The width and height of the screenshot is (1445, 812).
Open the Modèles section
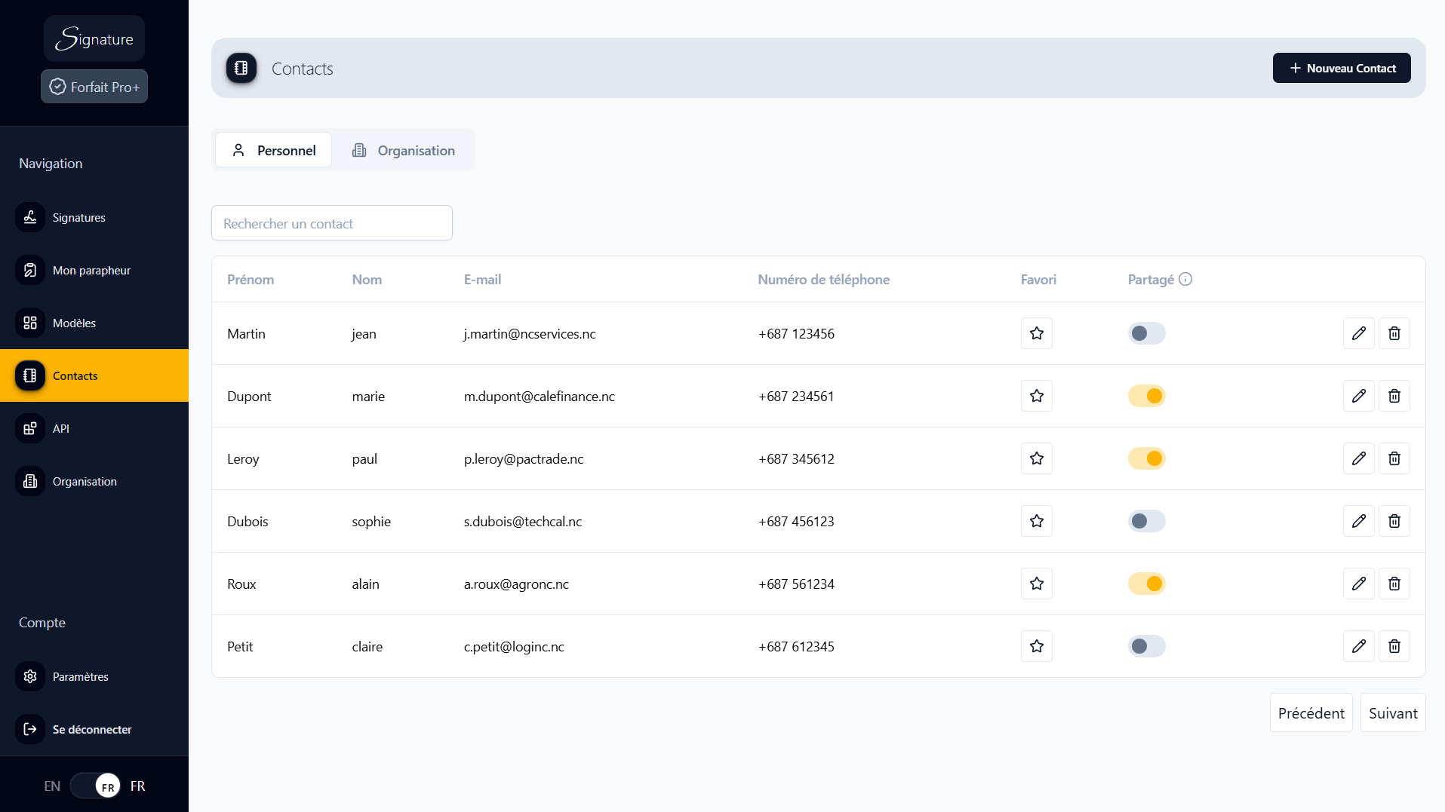[74, 323]
